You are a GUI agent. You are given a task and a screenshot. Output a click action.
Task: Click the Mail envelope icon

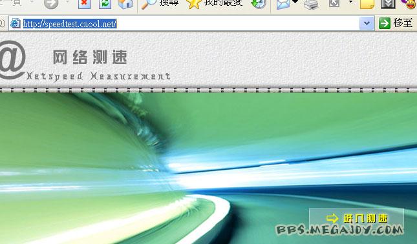point(283,4)
